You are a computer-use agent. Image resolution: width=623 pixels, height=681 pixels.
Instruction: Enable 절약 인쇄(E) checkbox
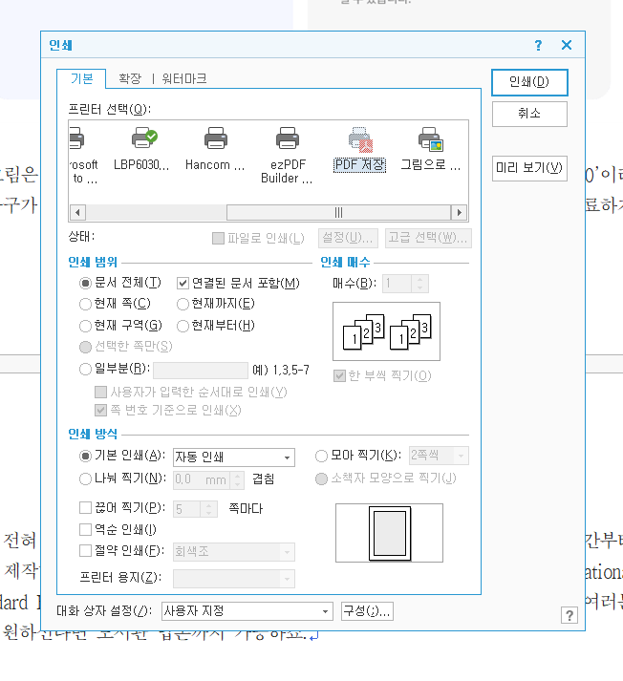[85, 551]
